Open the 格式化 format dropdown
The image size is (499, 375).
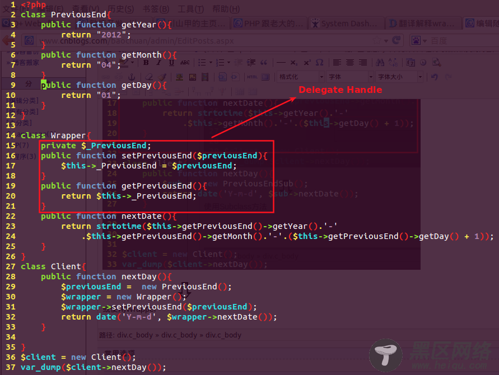point(300,77)
